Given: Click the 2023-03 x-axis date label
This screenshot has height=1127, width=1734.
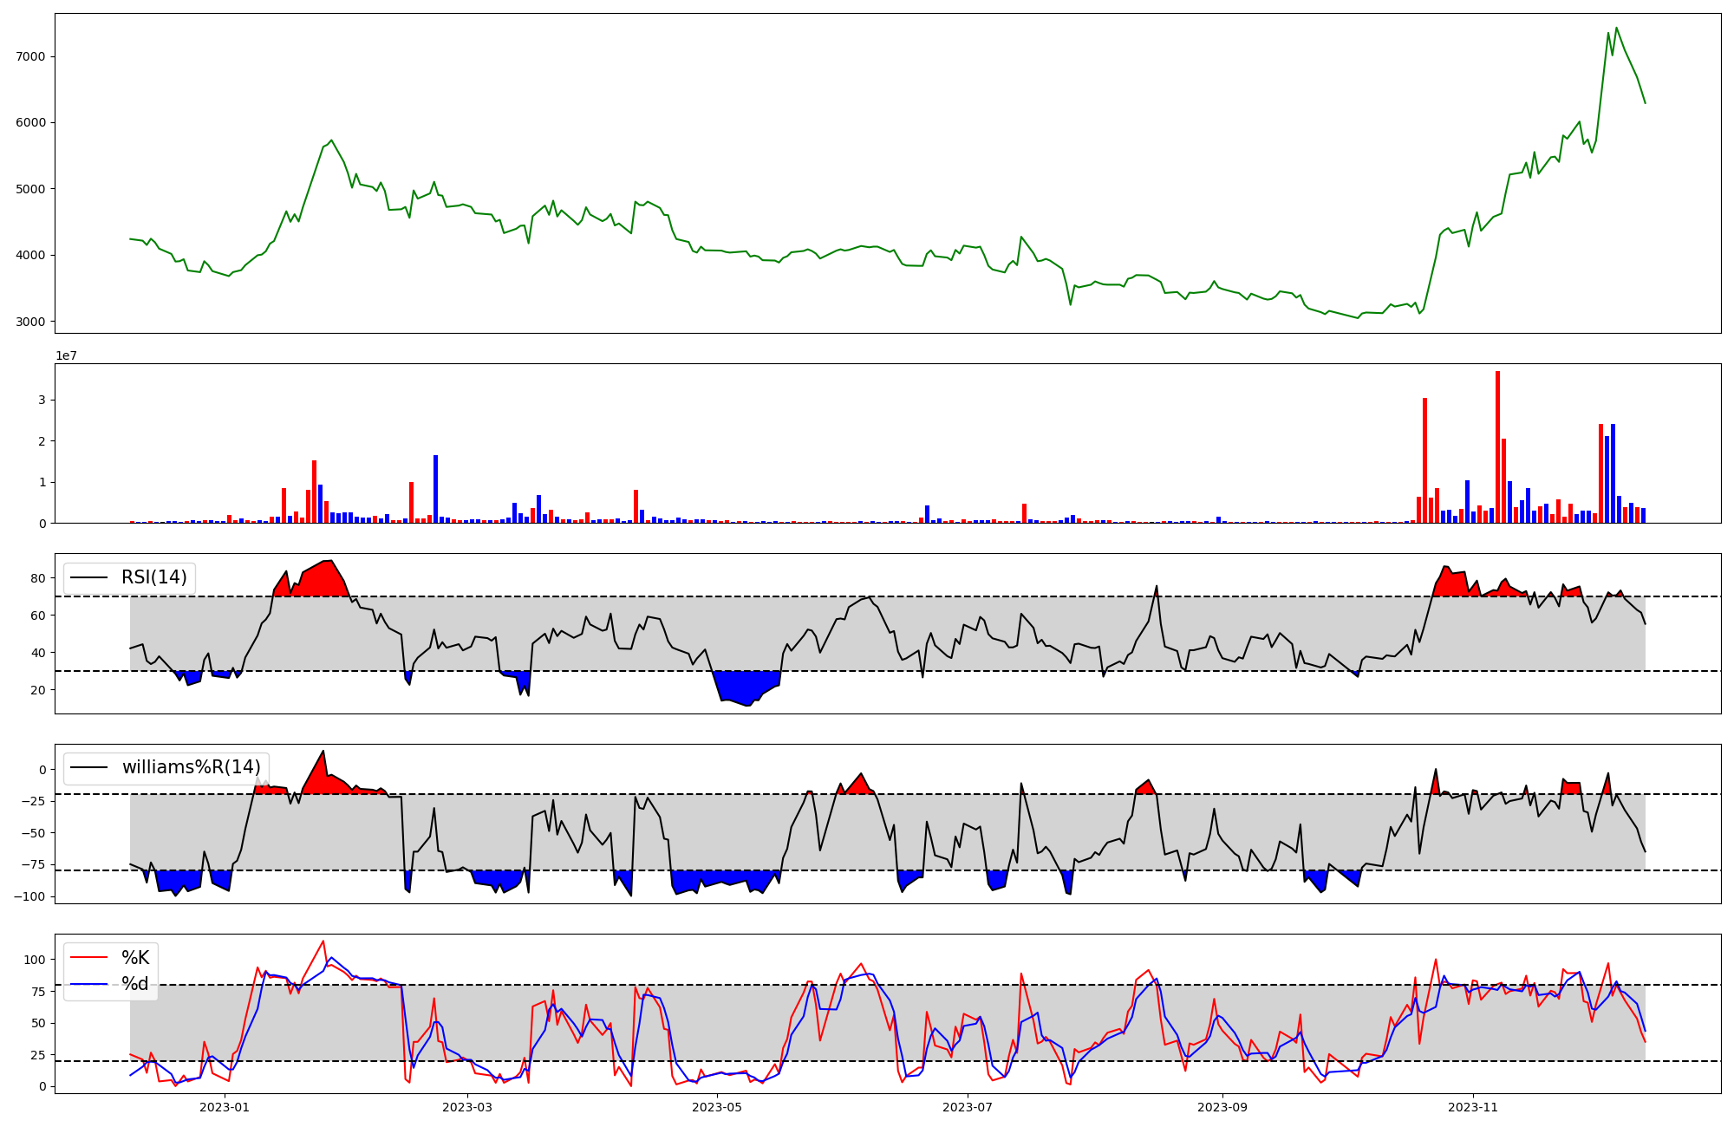Looking at the screenshot, I should click(x=467, y=1107).
